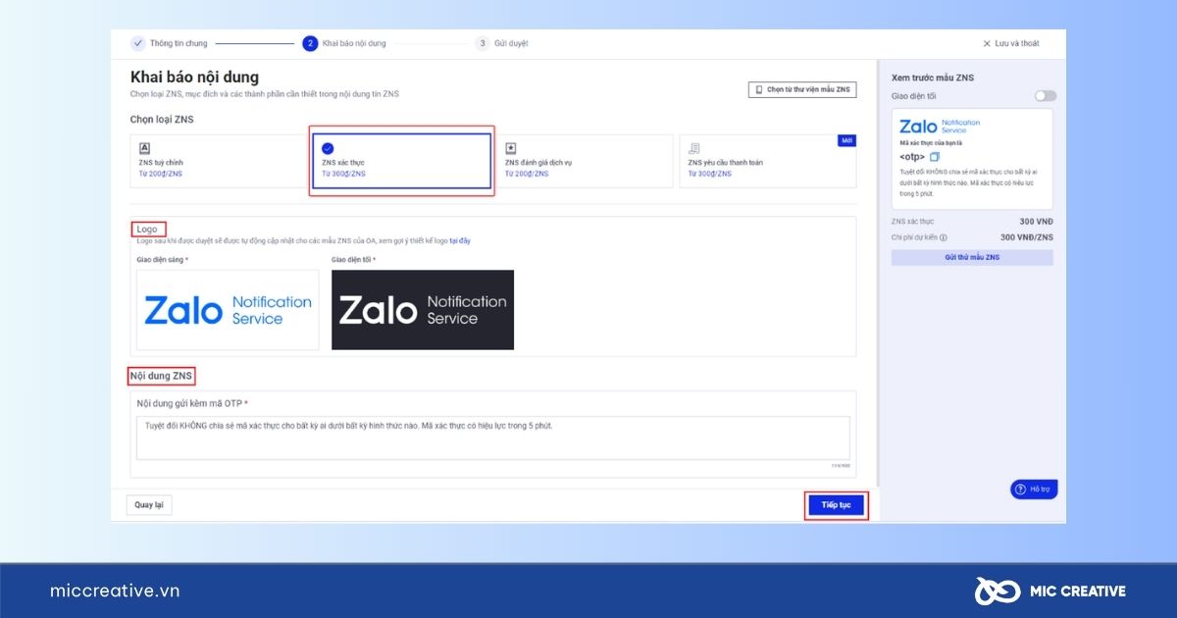Click the ZNS tuỳ chỉnh card icon

click(x=145, y=148)
